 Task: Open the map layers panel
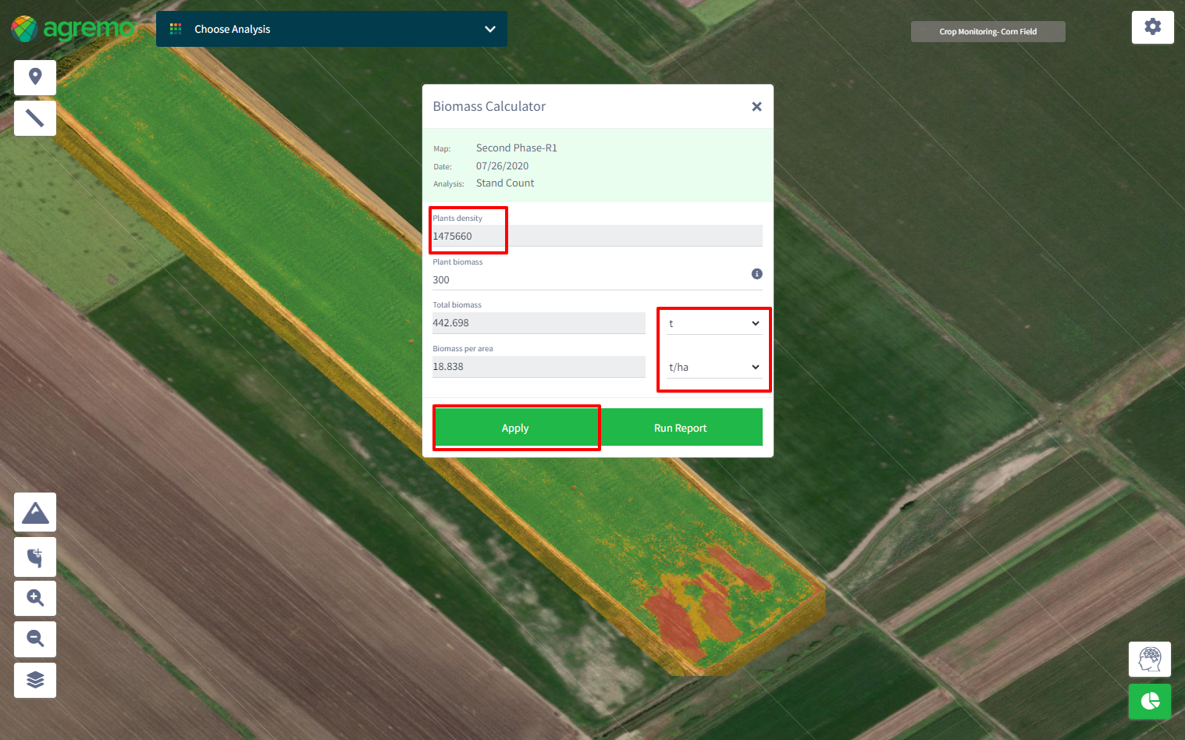coord(35,680)
